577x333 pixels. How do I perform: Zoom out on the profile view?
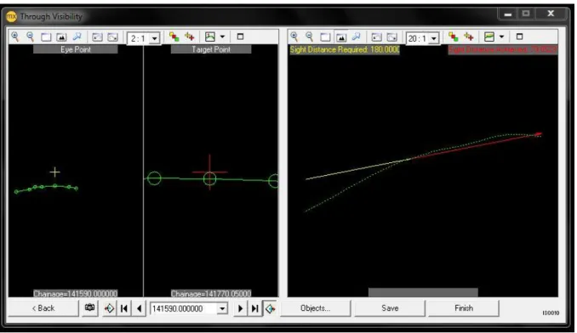point(310,37)
